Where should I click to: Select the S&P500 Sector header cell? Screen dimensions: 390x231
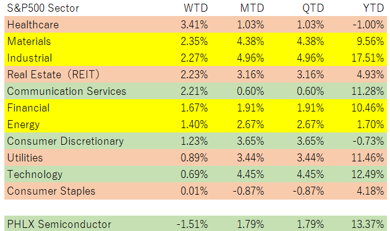point(43,8)
